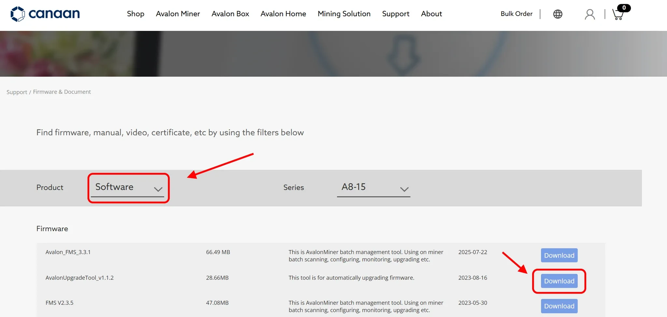Open the Shop menu
667x317 pixels.
tap(135, 14)
